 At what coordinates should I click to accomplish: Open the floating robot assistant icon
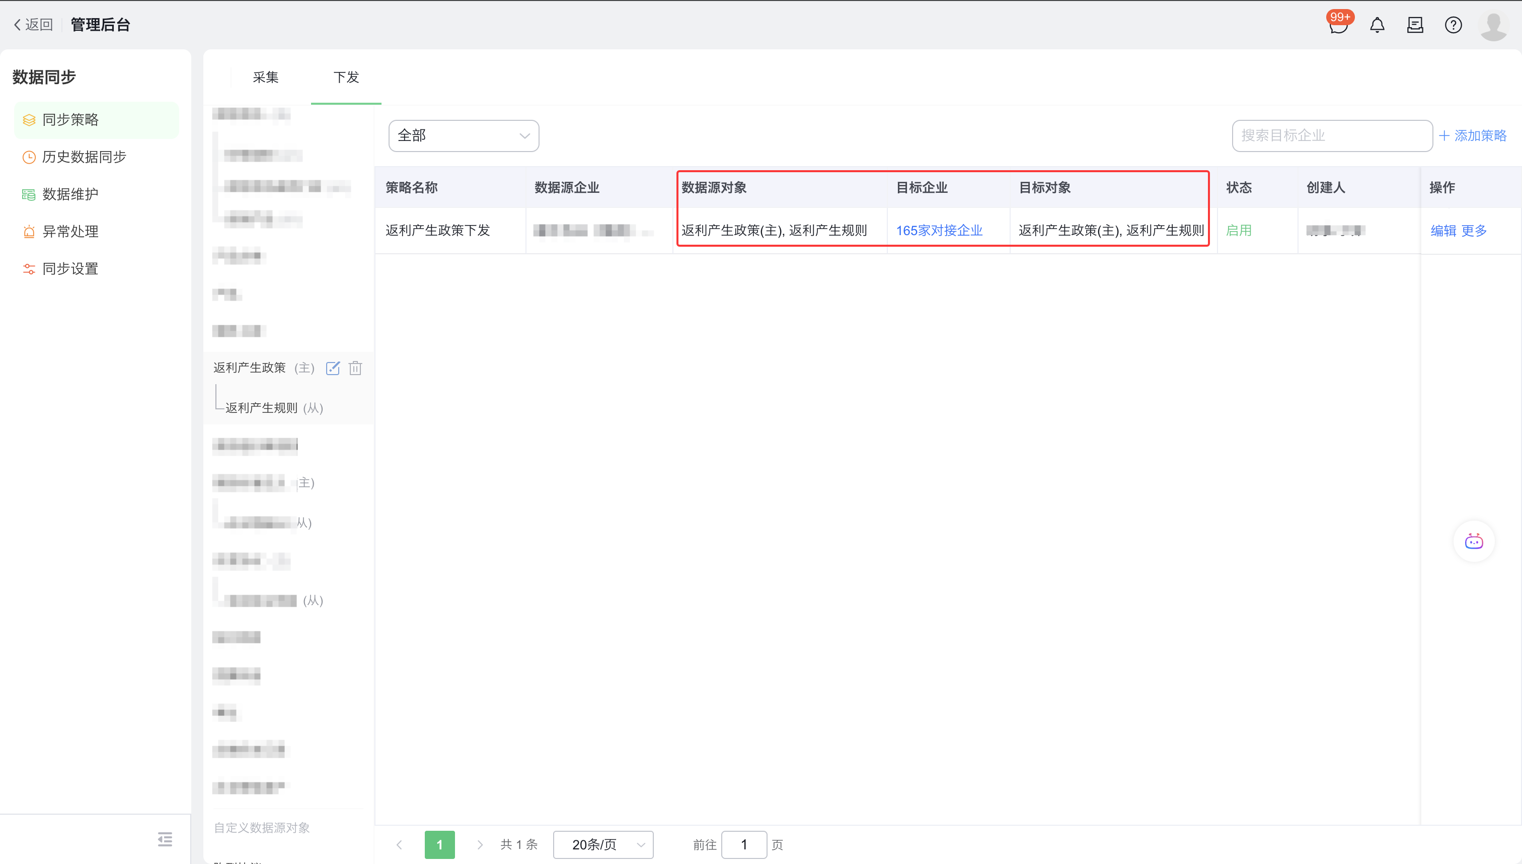click(x=1473, y=541)
